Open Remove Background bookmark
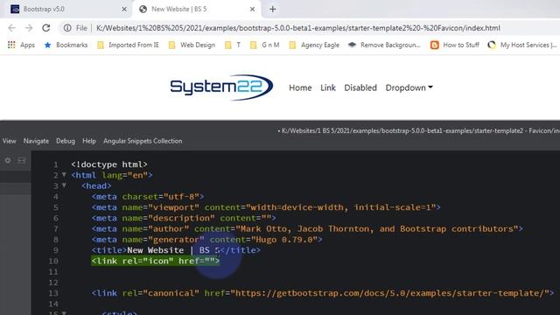 tap(384, 45)
